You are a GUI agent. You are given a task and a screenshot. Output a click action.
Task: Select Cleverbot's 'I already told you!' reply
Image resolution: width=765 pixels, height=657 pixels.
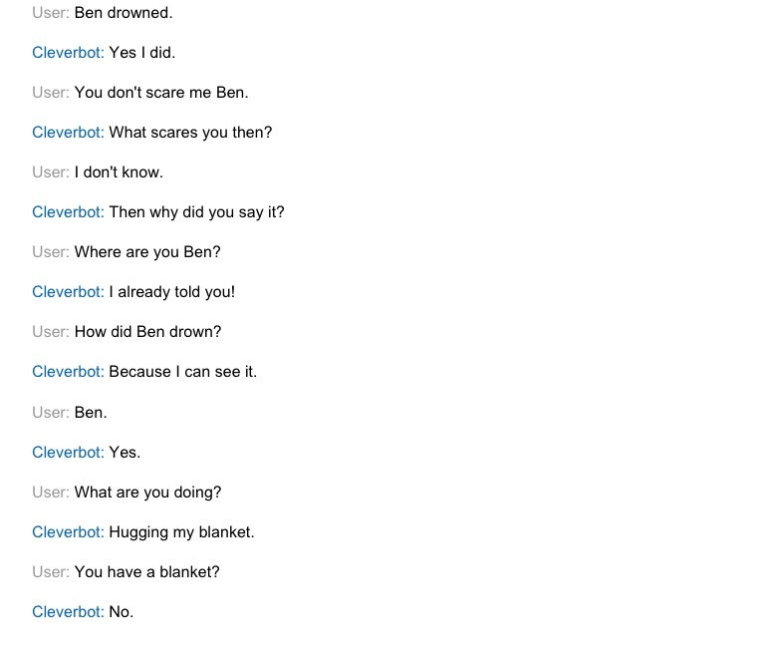171,292
